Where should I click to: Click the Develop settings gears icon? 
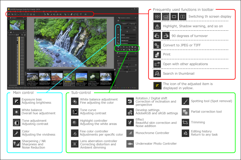[130, 112]
